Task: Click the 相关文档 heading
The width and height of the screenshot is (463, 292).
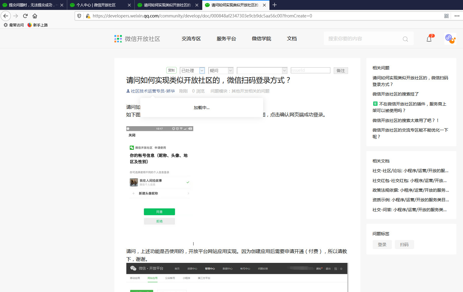Action: pos(381,161)
